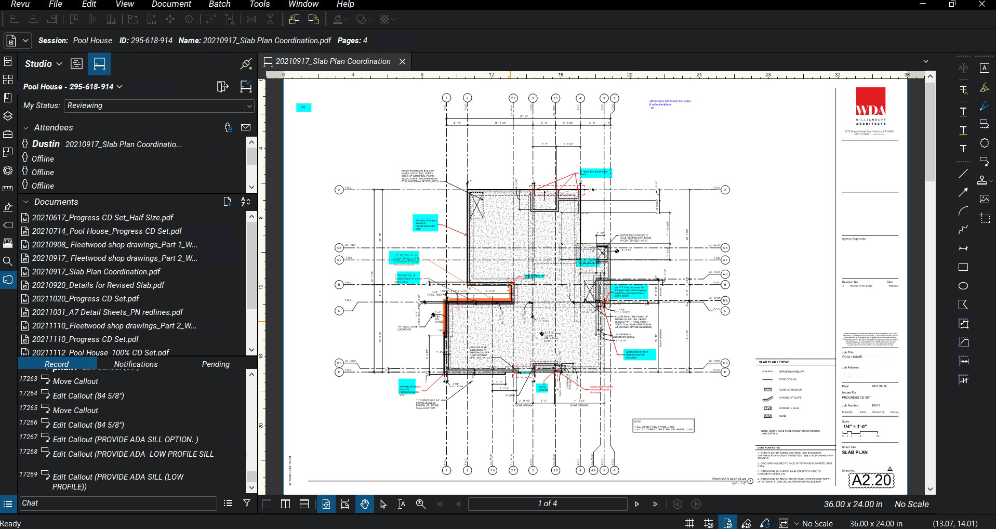The image size is (996, 529).
Task: Open Pool House session dropdown
Action: [120, 87]
